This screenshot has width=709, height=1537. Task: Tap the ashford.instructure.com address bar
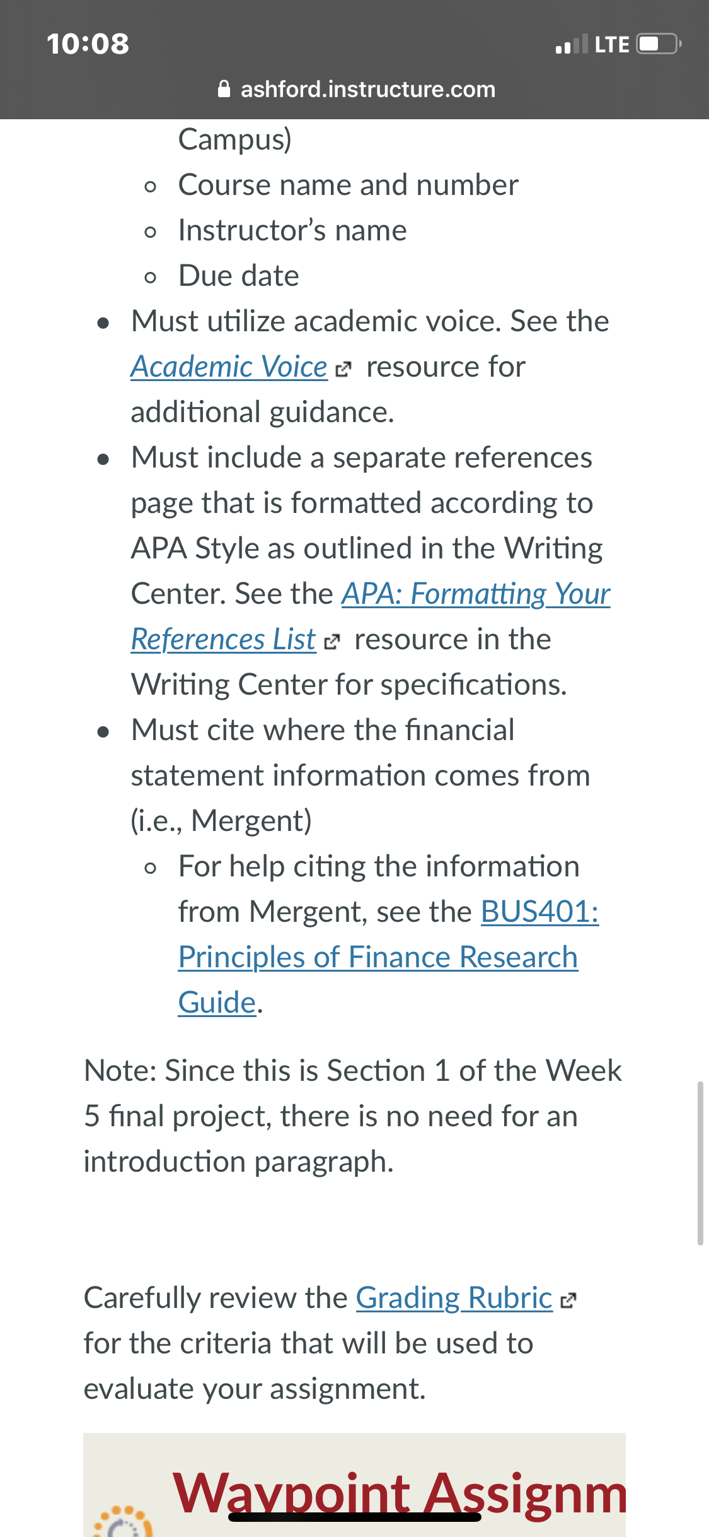356,89
